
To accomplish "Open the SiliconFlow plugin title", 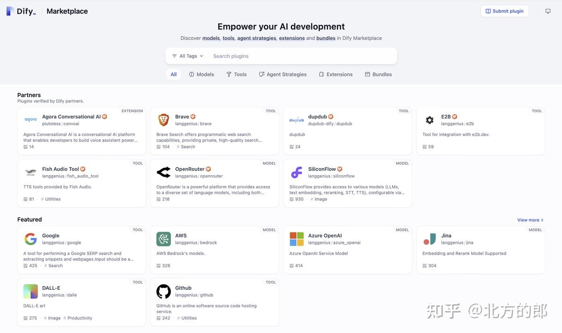I will (322, 169).
